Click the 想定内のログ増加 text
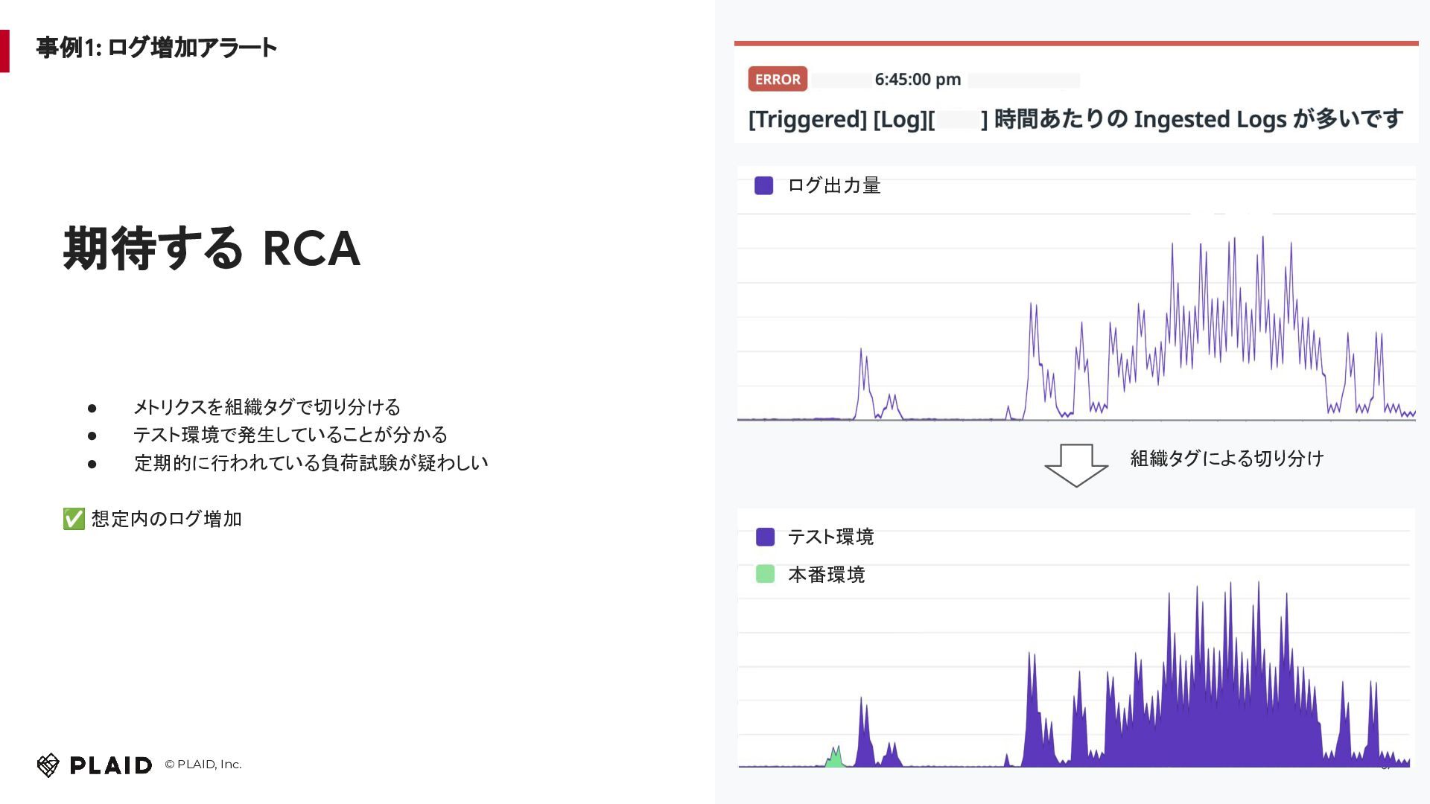 pyautogui.click(x=167, y=519)
